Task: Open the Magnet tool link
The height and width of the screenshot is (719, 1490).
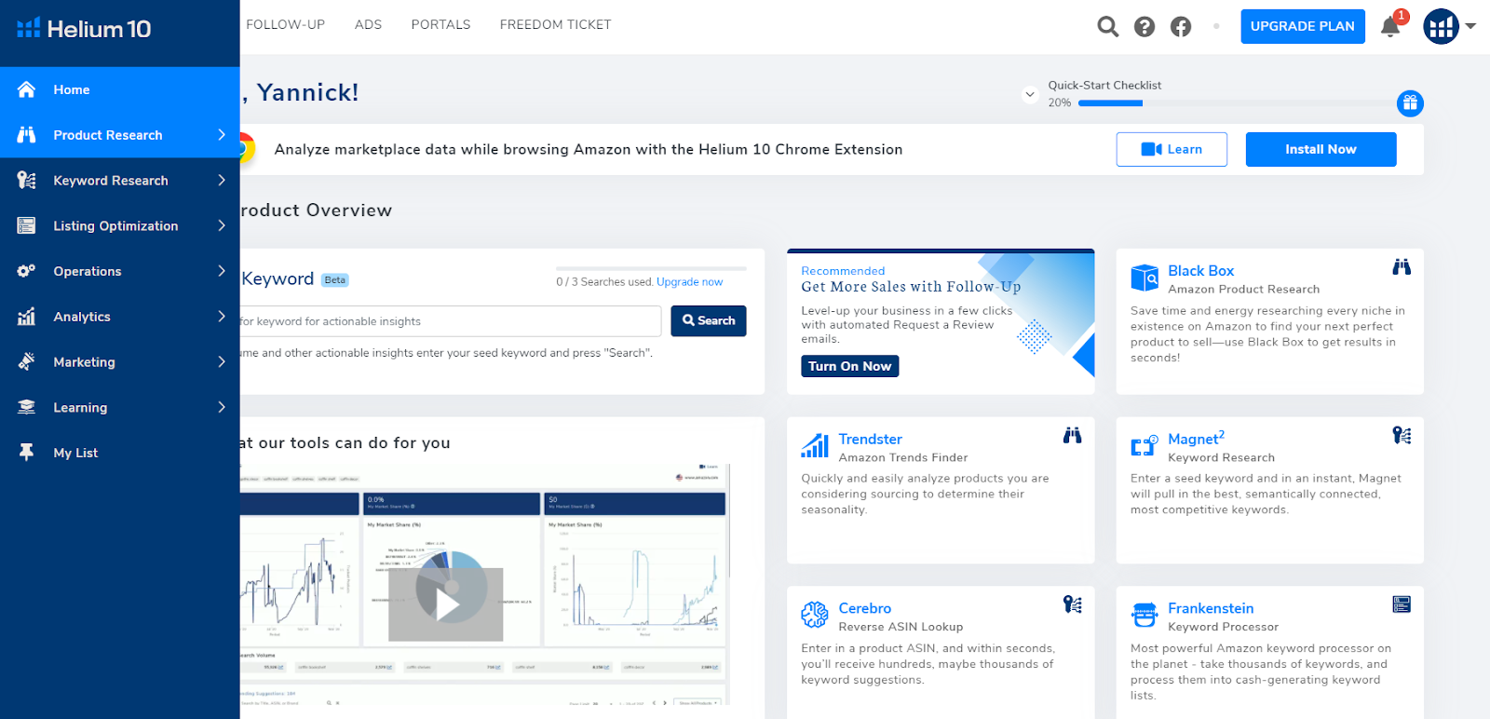Action: [x=1196, y=439]
